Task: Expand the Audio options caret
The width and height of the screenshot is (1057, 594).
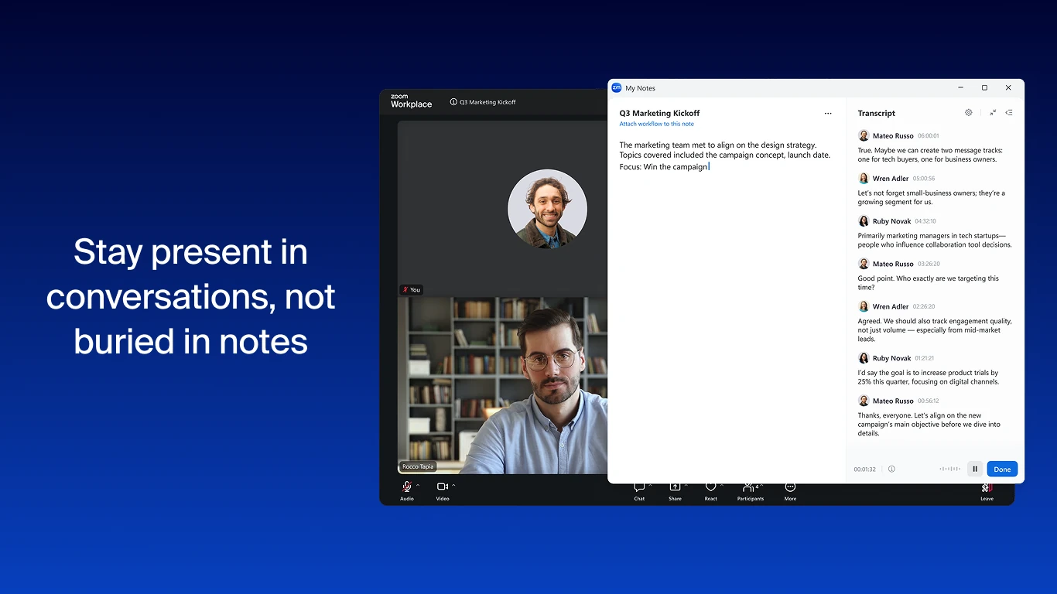Action: coord(418,486)
